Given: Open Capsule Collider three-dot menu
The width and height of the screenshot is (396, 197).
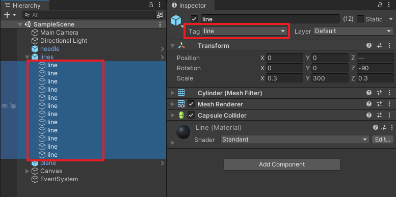Looking at the screenshot, I should pyautogui.click(x=389, y=116).
